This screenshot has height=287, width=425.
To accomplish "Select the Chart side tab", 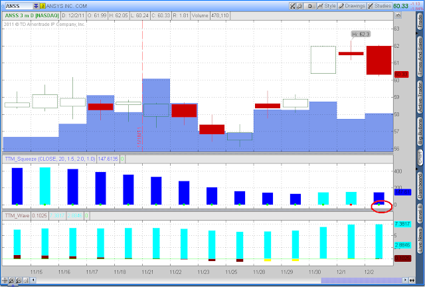I will pos(420,157).
